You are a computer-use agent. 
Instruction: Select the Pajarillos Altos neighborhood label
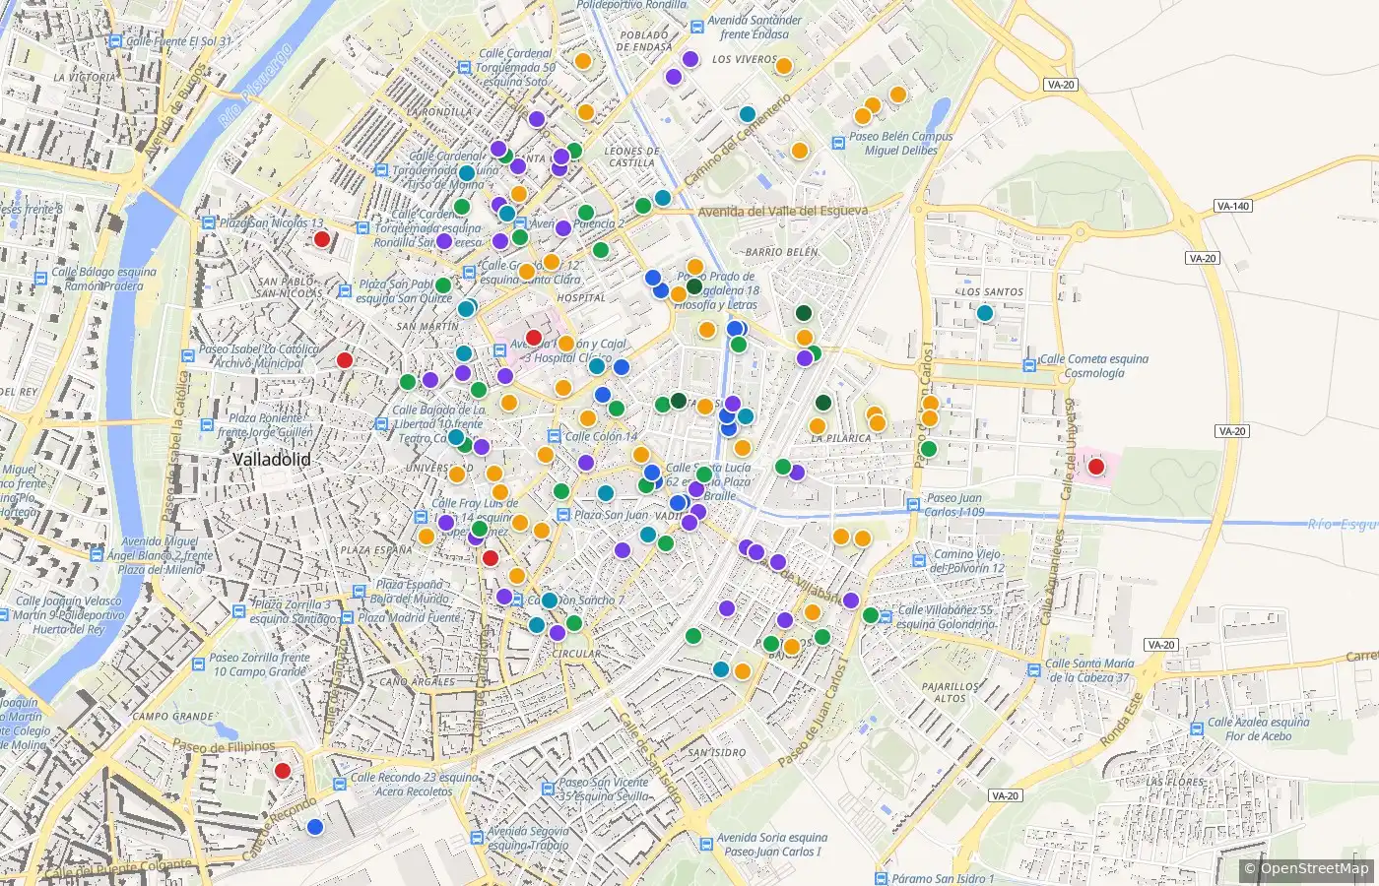click(x=951, y=692)
